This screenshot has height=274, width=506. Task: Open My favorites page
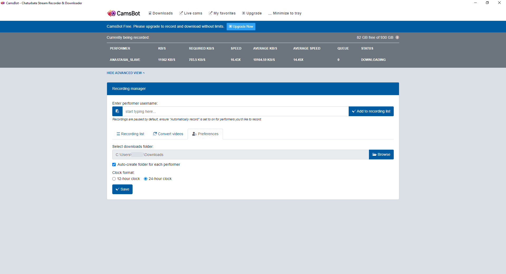pyautogui.click(x=222, y=13)
